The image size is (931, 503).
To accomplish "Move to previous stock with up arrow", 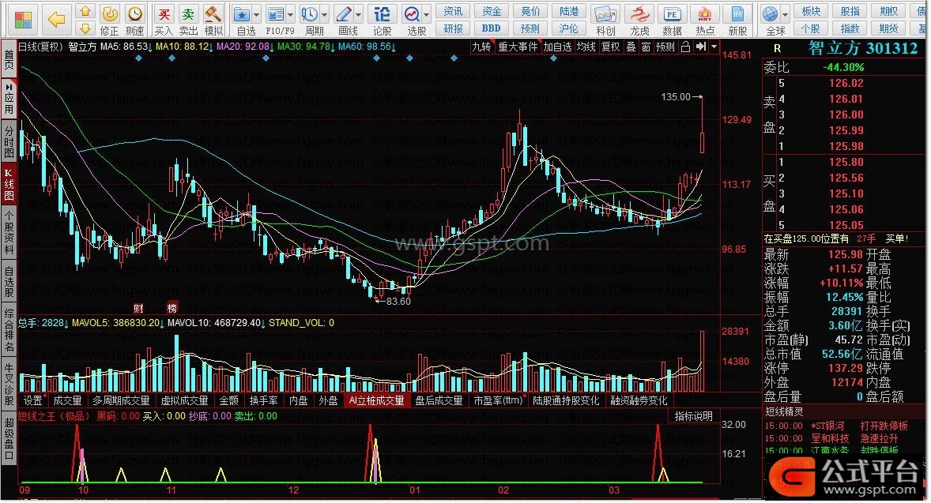I will pyautogui.click(x=85, y=11).
